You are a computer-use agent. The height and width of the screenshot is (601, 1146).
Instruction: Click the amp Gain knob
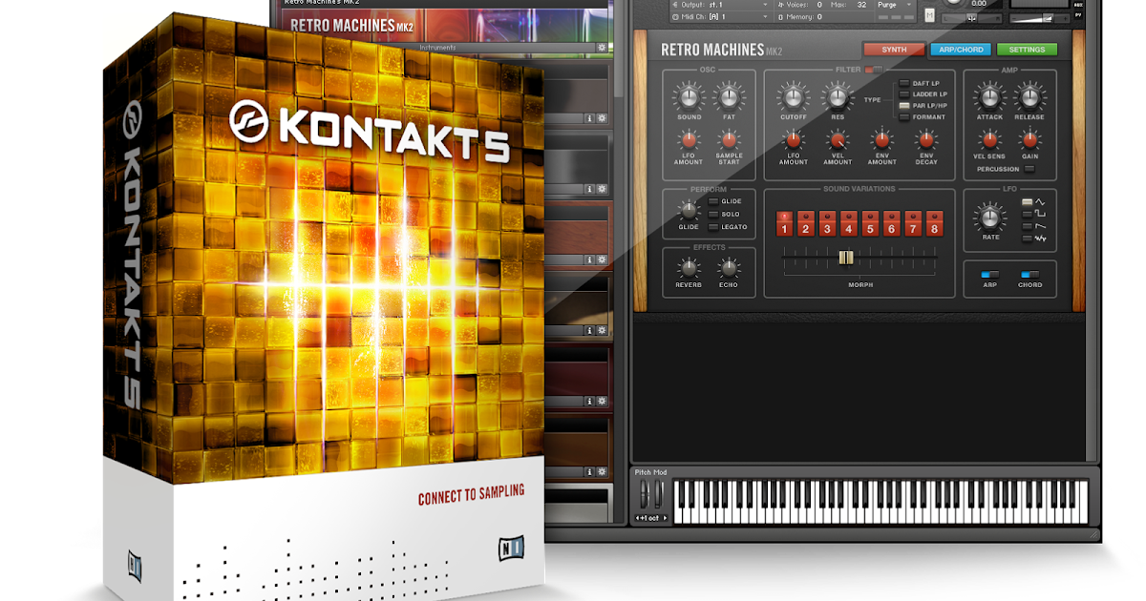pos(1029,140)
